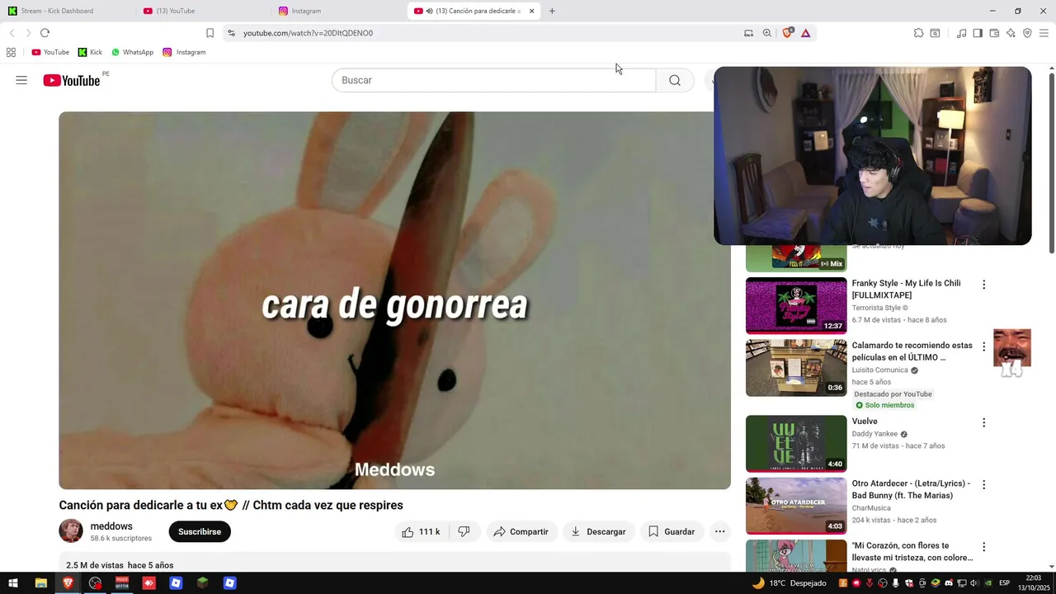Click the youtube.com URL address field
The height and width of the screenshot is (594, 1056).
[487, 33]
